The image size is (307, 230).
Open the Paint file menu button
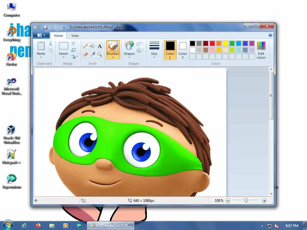41,35
